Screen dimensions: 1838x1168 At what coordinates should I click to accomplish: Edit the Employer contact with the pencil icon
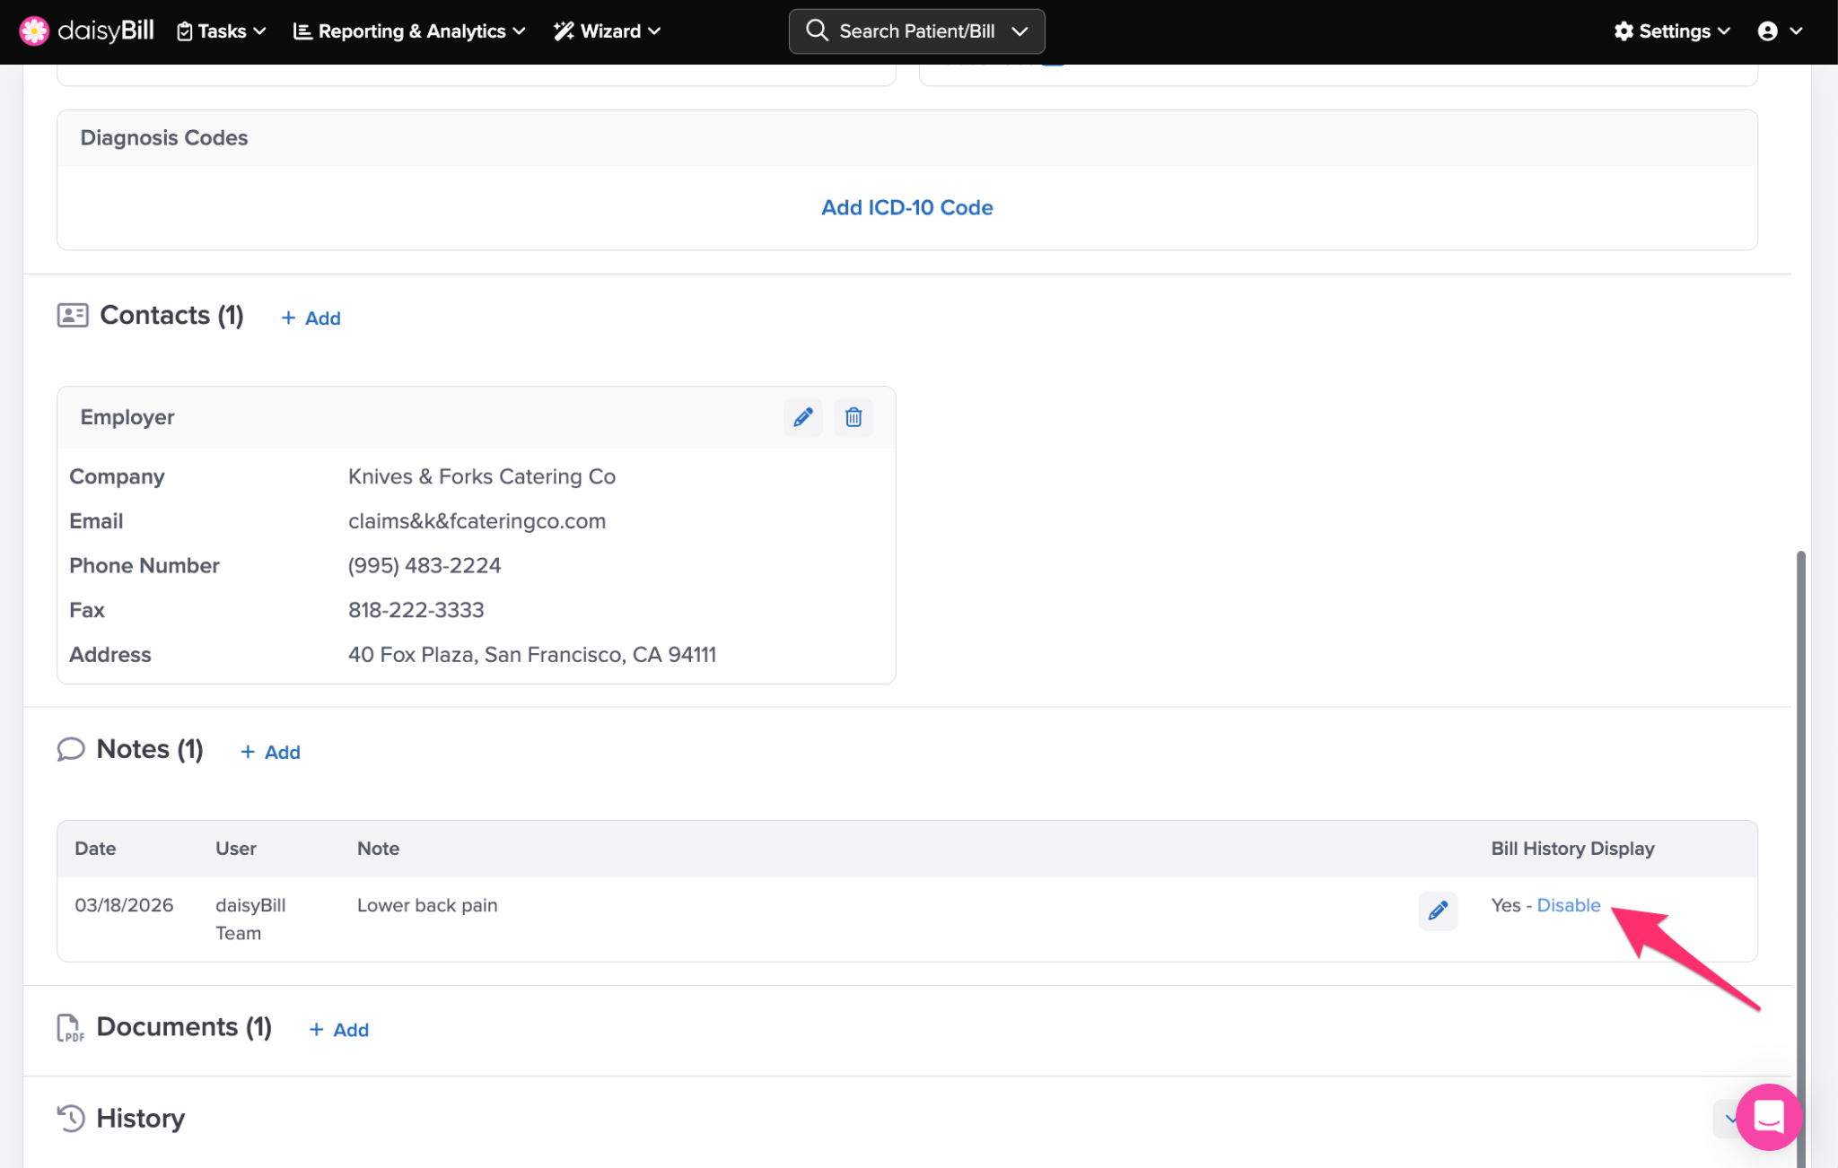coord(802,417)
